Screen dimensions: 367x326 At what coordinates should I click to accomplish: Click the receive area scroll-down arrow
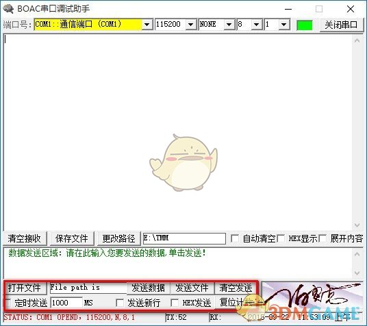coord(357,225)
